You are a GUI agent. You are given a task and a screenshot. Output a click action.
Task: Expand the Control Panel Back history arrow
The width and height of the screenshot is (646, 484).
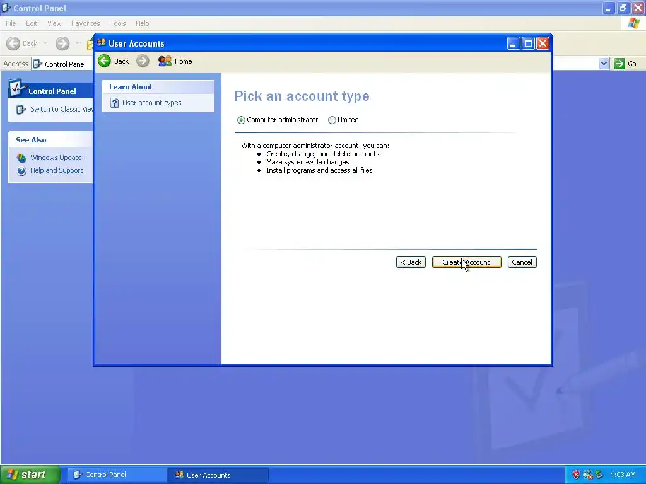[45, 43]
